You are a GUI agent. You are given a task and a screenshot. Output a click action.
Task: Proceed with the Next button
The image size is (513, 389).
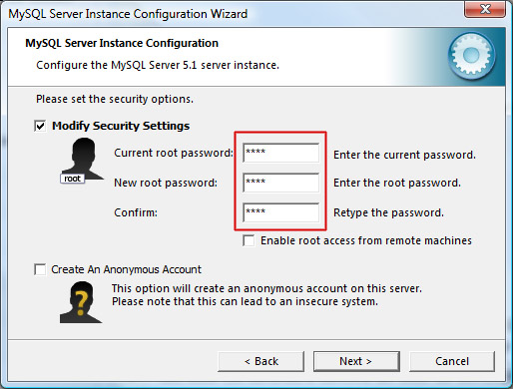click(x=356, y=361)
